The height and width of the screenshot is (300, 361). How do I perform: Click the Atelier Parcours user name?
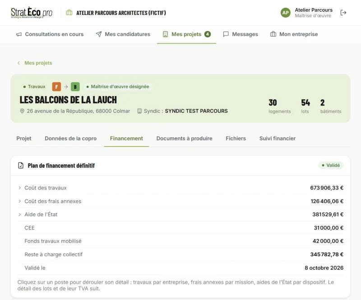314,10
